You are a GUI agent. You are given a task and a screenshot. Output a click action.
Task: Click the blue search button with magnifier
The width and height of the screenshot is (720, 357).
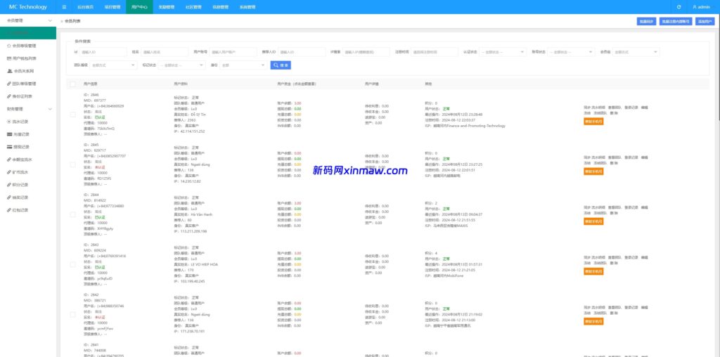pos(281,65)
